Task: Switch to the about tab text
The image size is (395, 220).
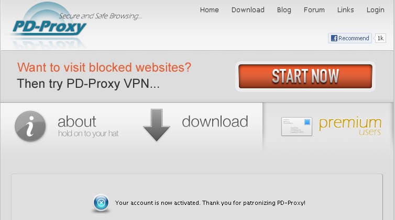Action: point(77,122)
